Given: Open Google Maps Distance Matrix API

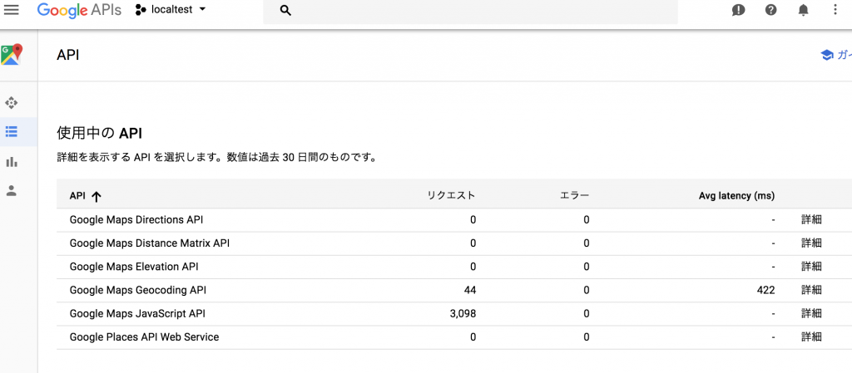Looking at the screenshot, I should point(150,243).
